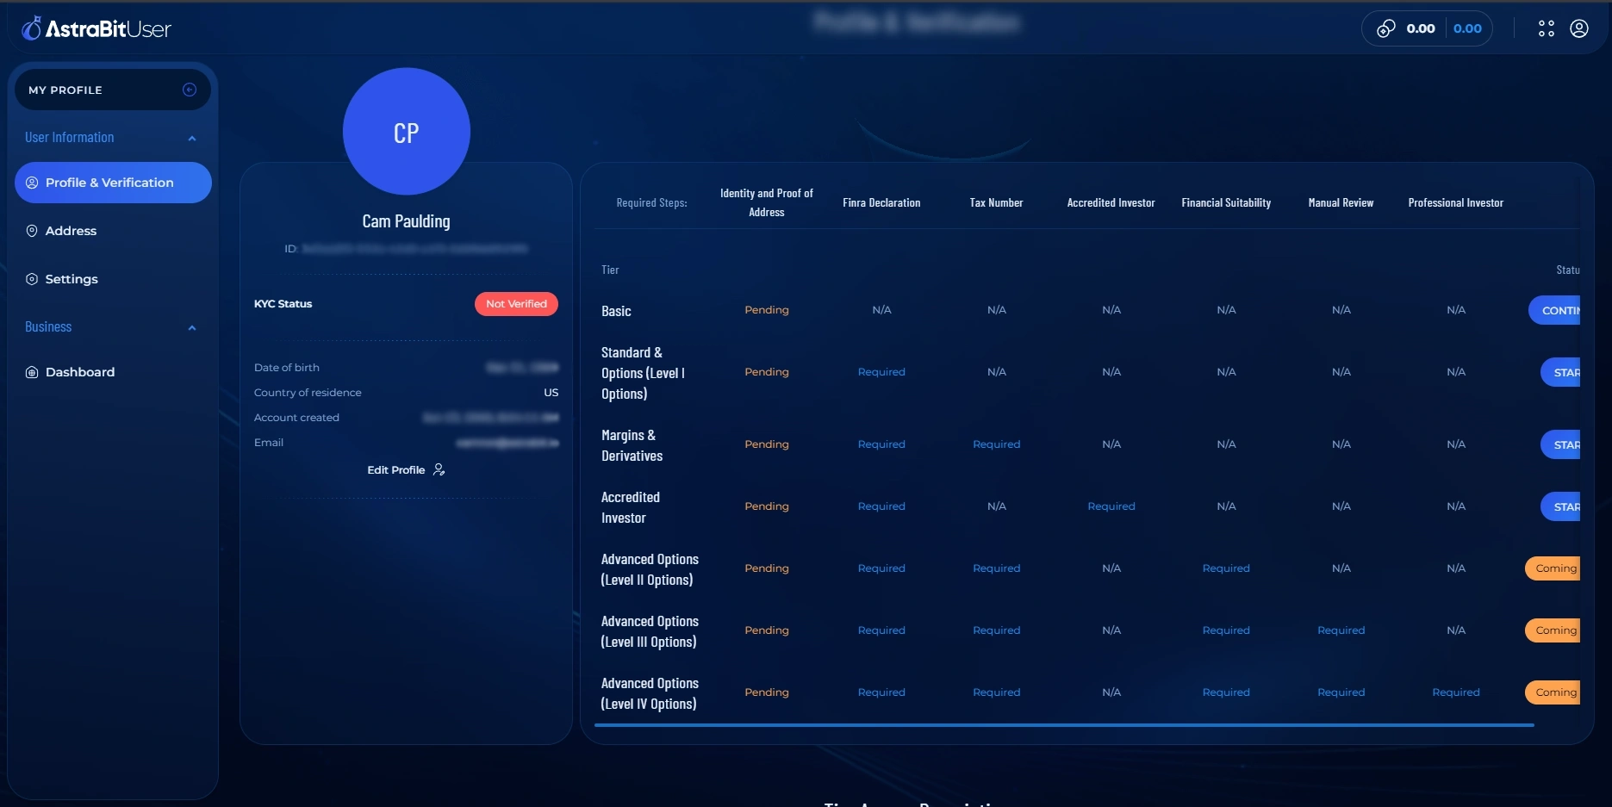The image size is (1612, 807).
Task: Click Standard & Options tier label
Action: click(x=643, y=373)
